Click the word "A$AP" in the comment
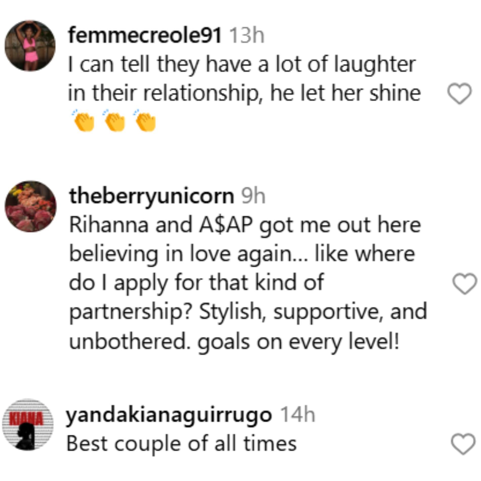481x481 pixels. (226, 225)
